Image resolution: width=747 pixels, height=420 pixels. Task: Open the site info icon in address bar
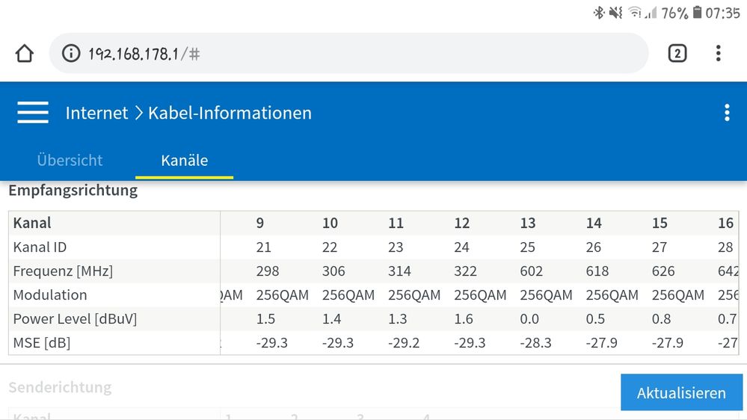pos(71,54)
